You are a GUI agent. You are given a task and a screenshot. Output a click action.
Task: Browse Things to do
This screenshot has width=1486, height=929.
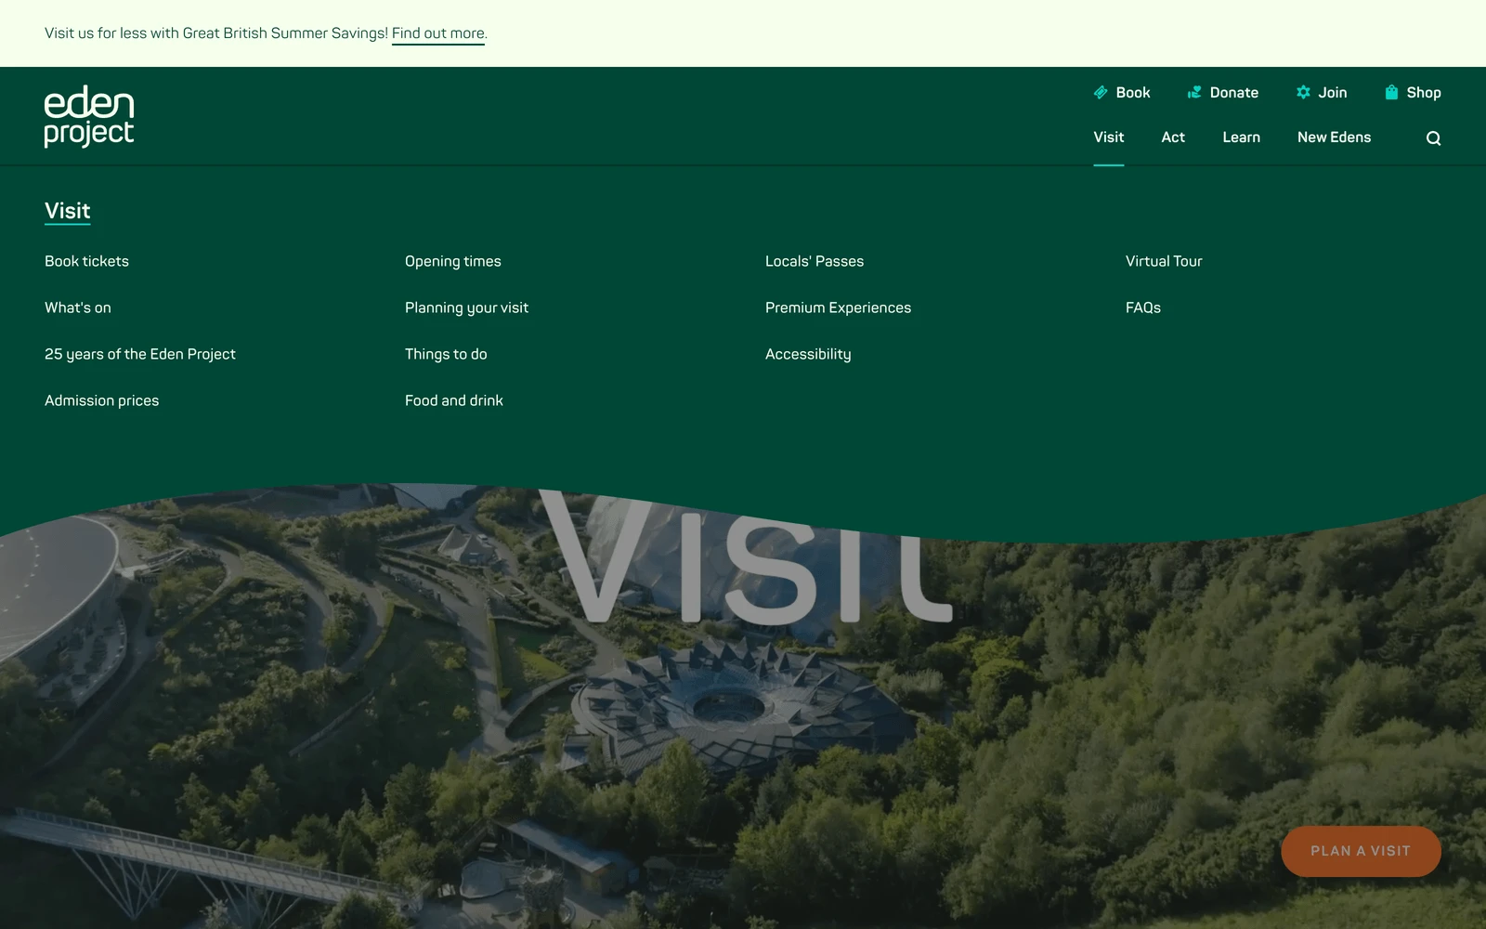tap(446, 354)
